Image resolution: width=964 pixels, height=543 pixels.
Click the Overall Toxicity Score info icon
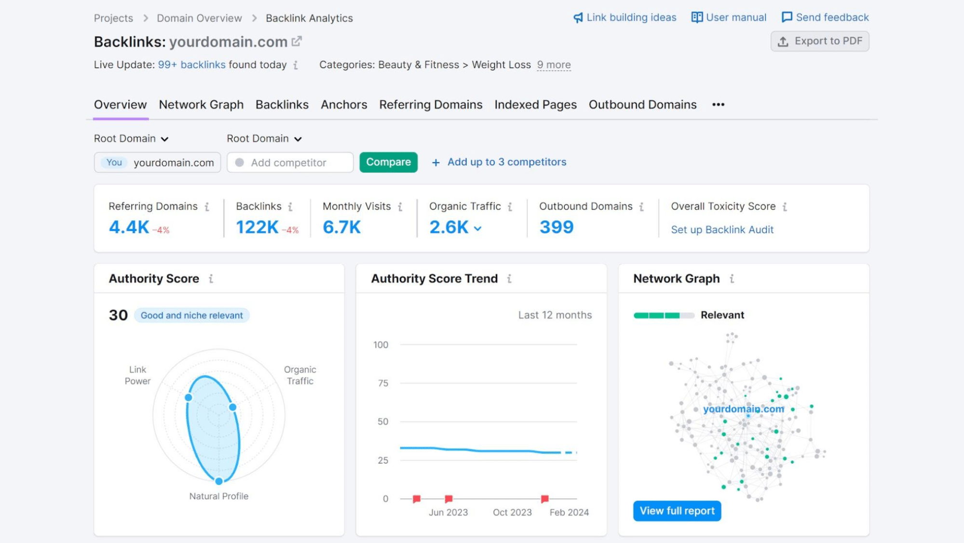(x=785, y=207)
